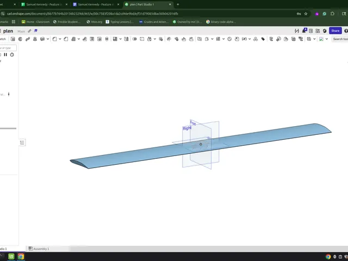Open Chrome from the taskbar
This screenshot has height=261, width=348.
21,257
